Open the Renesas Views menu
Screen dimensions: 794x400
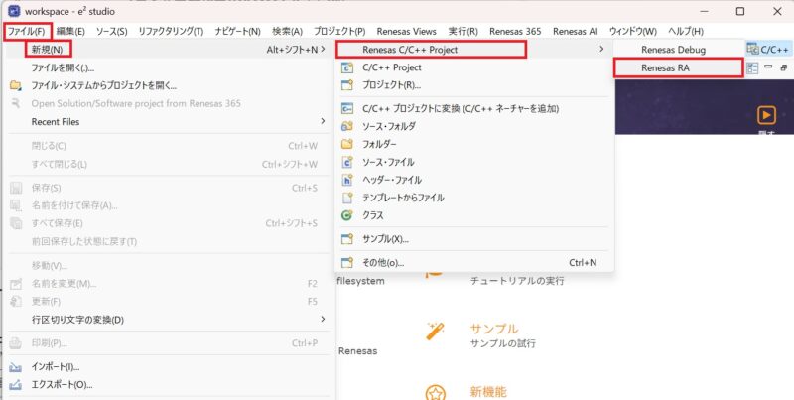click(407, 32)
